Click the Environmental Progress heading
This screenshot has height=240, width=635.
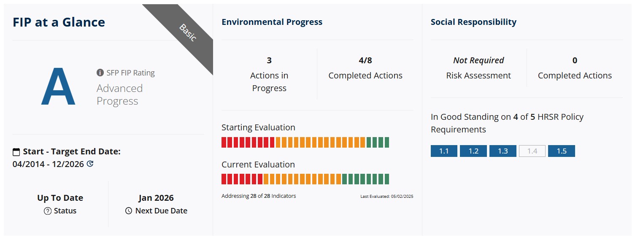[x=272, y=22]
